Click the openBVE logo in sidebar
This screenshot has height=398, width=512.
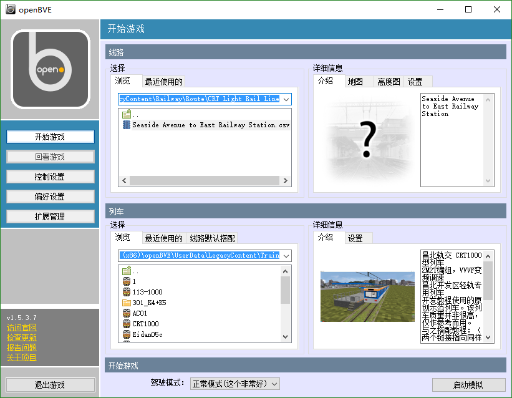[51, 69]
